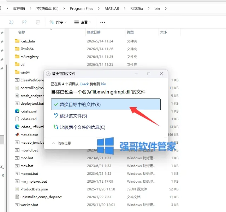
Task: Choose 替换目标中的文件(R) in the dialog
Action: click(106, 104)
